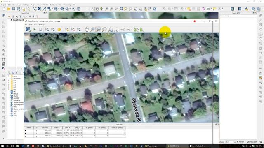The image size is (264, 148).
Task: Open raster in Georeferencer toolbar
Action: pyautogui.click(x=28, y=30)
